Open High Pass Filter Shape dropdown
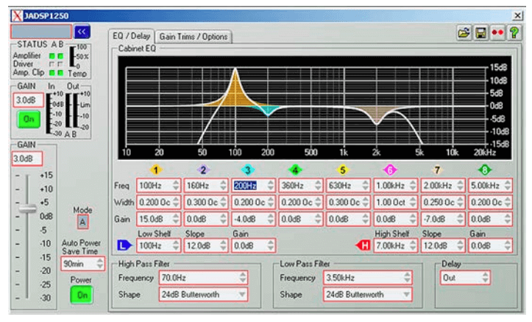The image size is (532, 322). pos(204,295)
